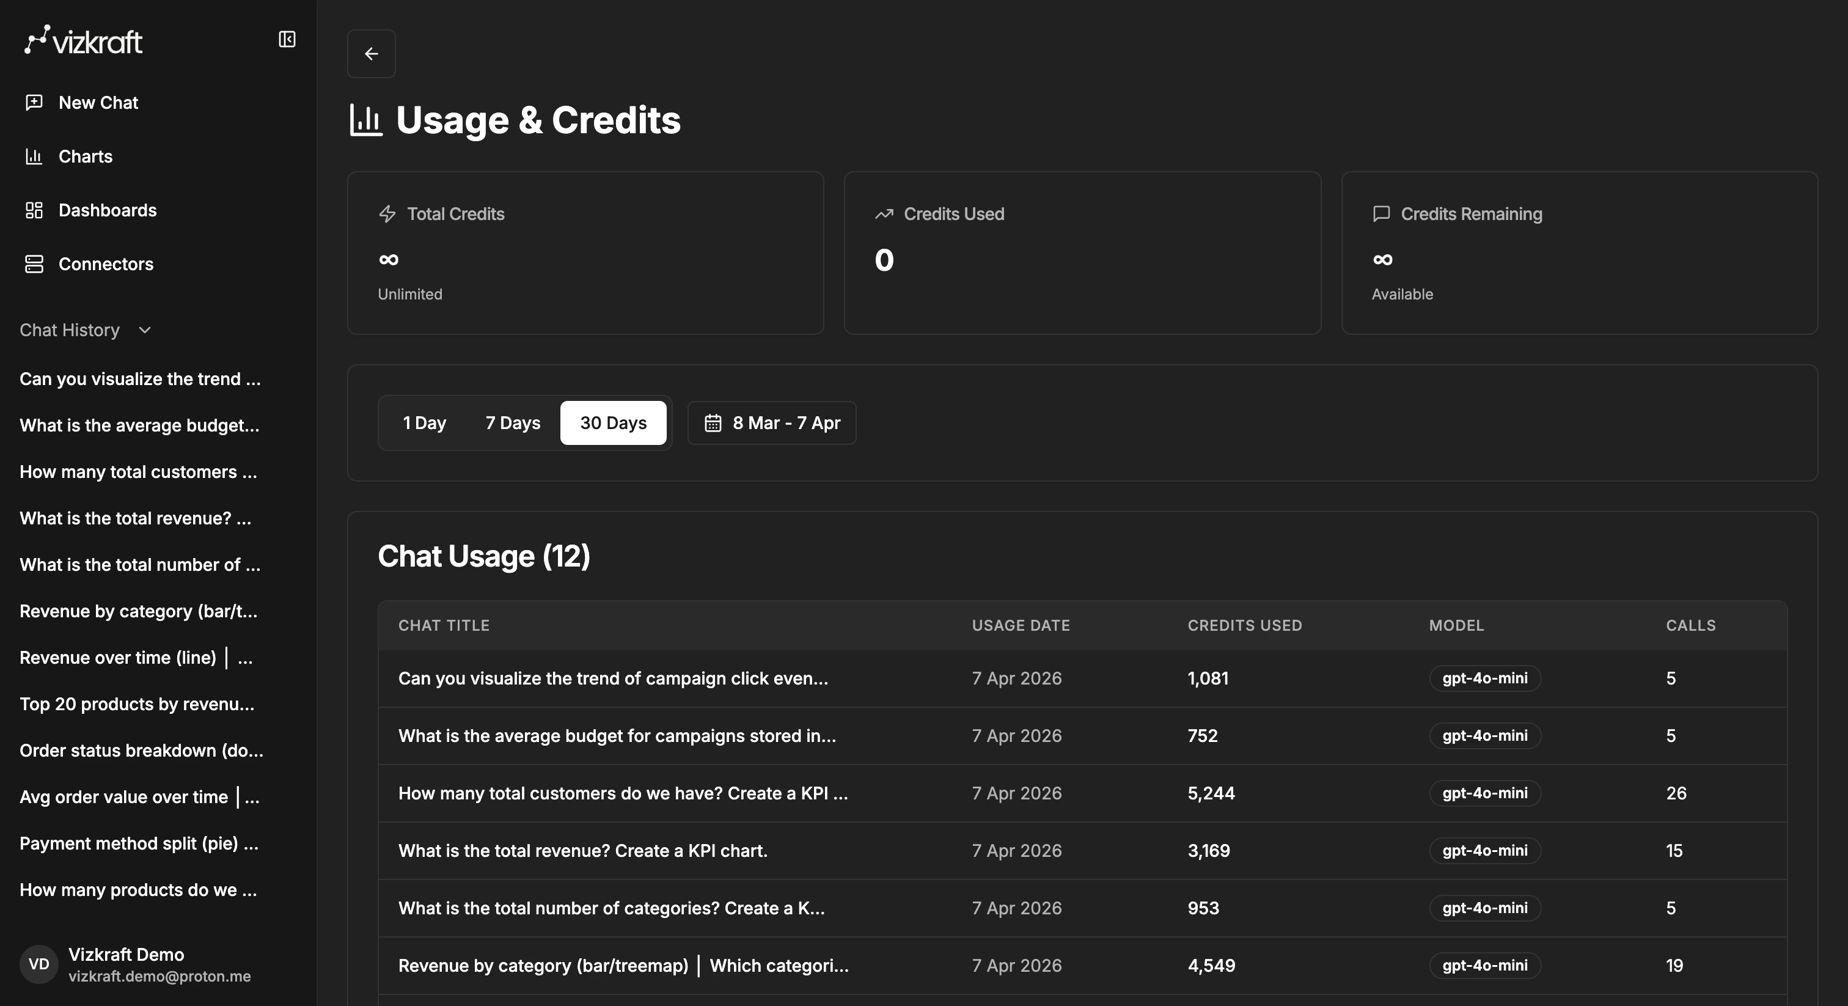Click the back arrow above Usage & Credits
This screenshot has width=1848, height=1006.
[371, 53]
